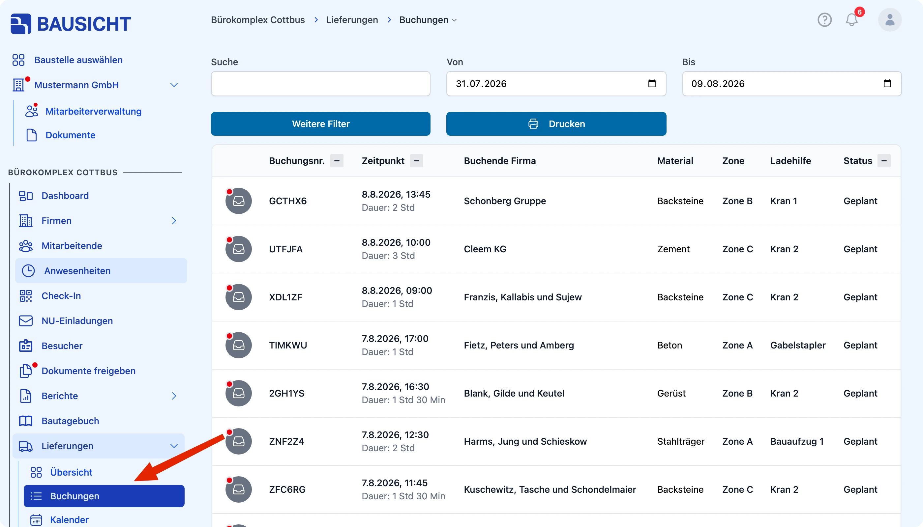This screenshot has width=923, height=527.
Task: Open inbox icon for booking 2GH1YS
Action: pos(238,393)
